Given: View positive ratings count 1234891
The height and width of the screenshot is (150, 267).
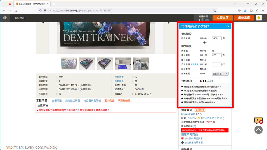Looking at the screenshot, I should (x=206, y=118).
